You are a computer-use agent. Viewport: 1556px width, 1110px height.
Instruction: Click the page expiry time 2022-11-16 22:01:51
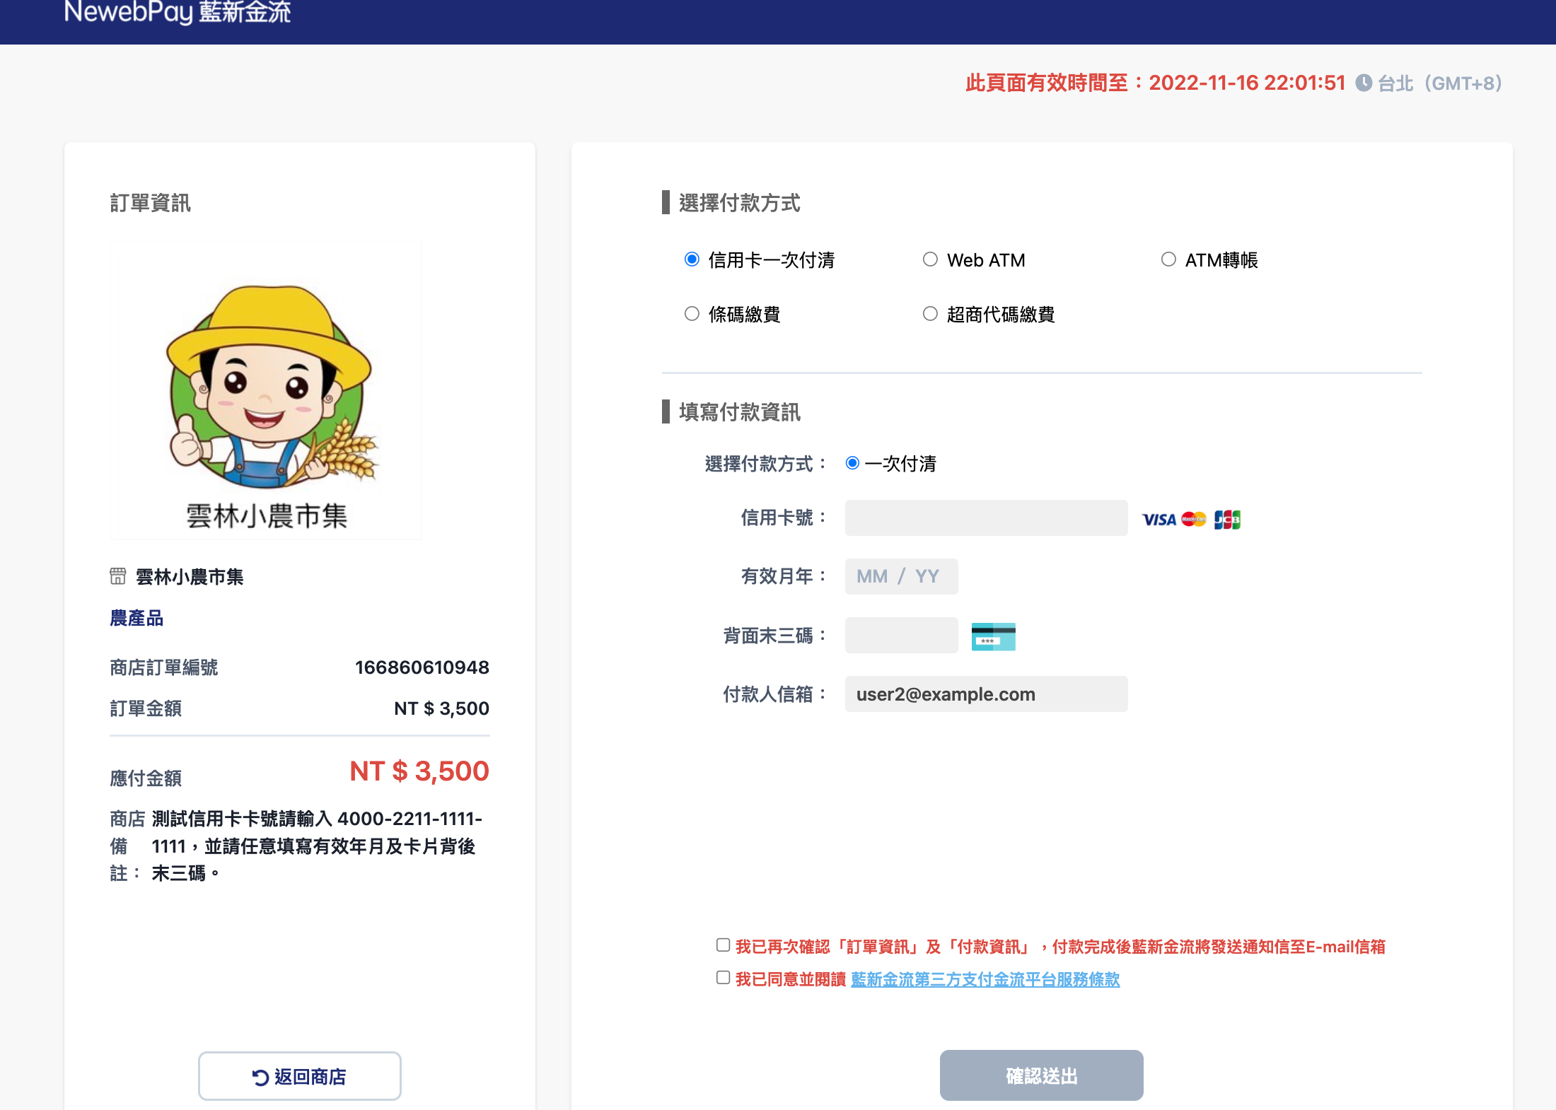[1247, 83]
